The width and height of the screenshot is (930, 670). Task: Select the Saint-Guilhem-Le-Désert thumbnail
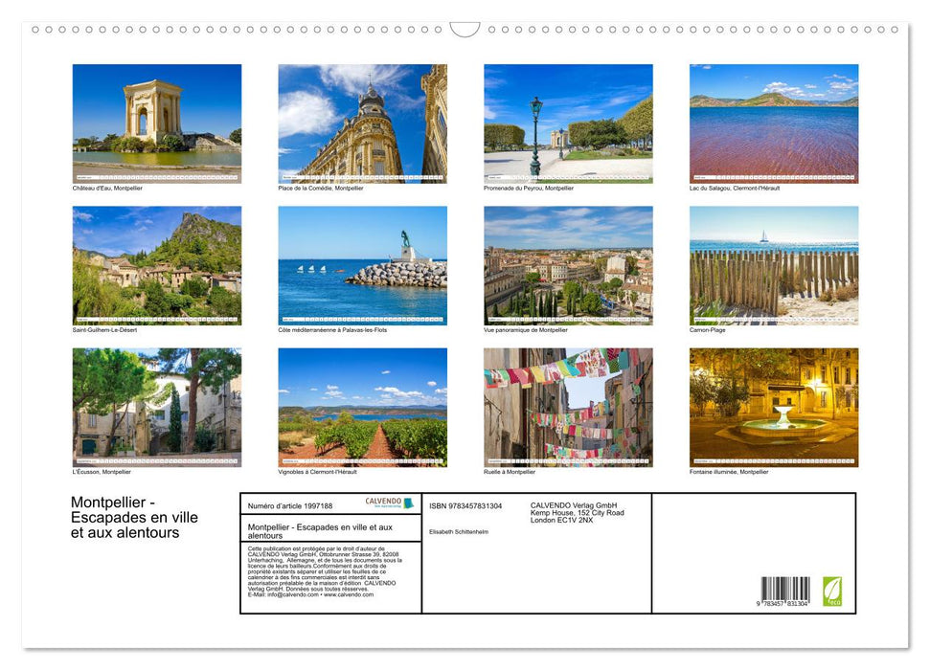[x=156, y=265]
